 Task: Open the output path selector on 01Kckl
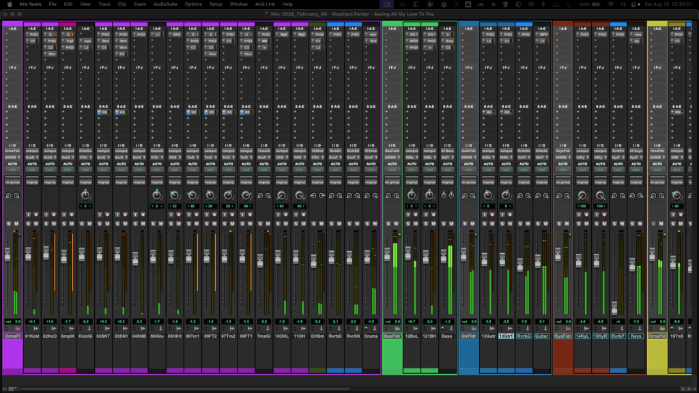(x=32, y=158)
